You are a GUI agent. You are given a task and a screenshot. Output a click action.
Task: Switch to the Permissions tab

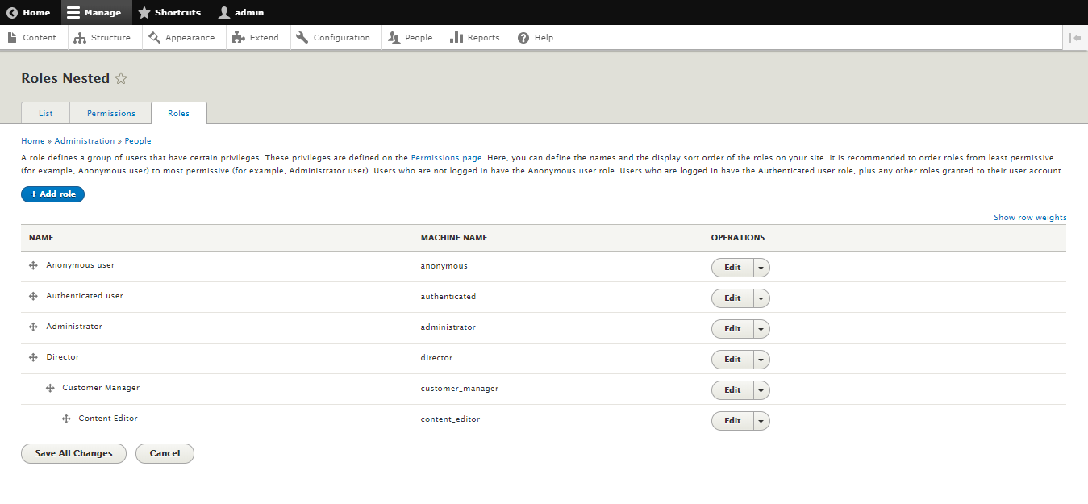tap(110, 113)
